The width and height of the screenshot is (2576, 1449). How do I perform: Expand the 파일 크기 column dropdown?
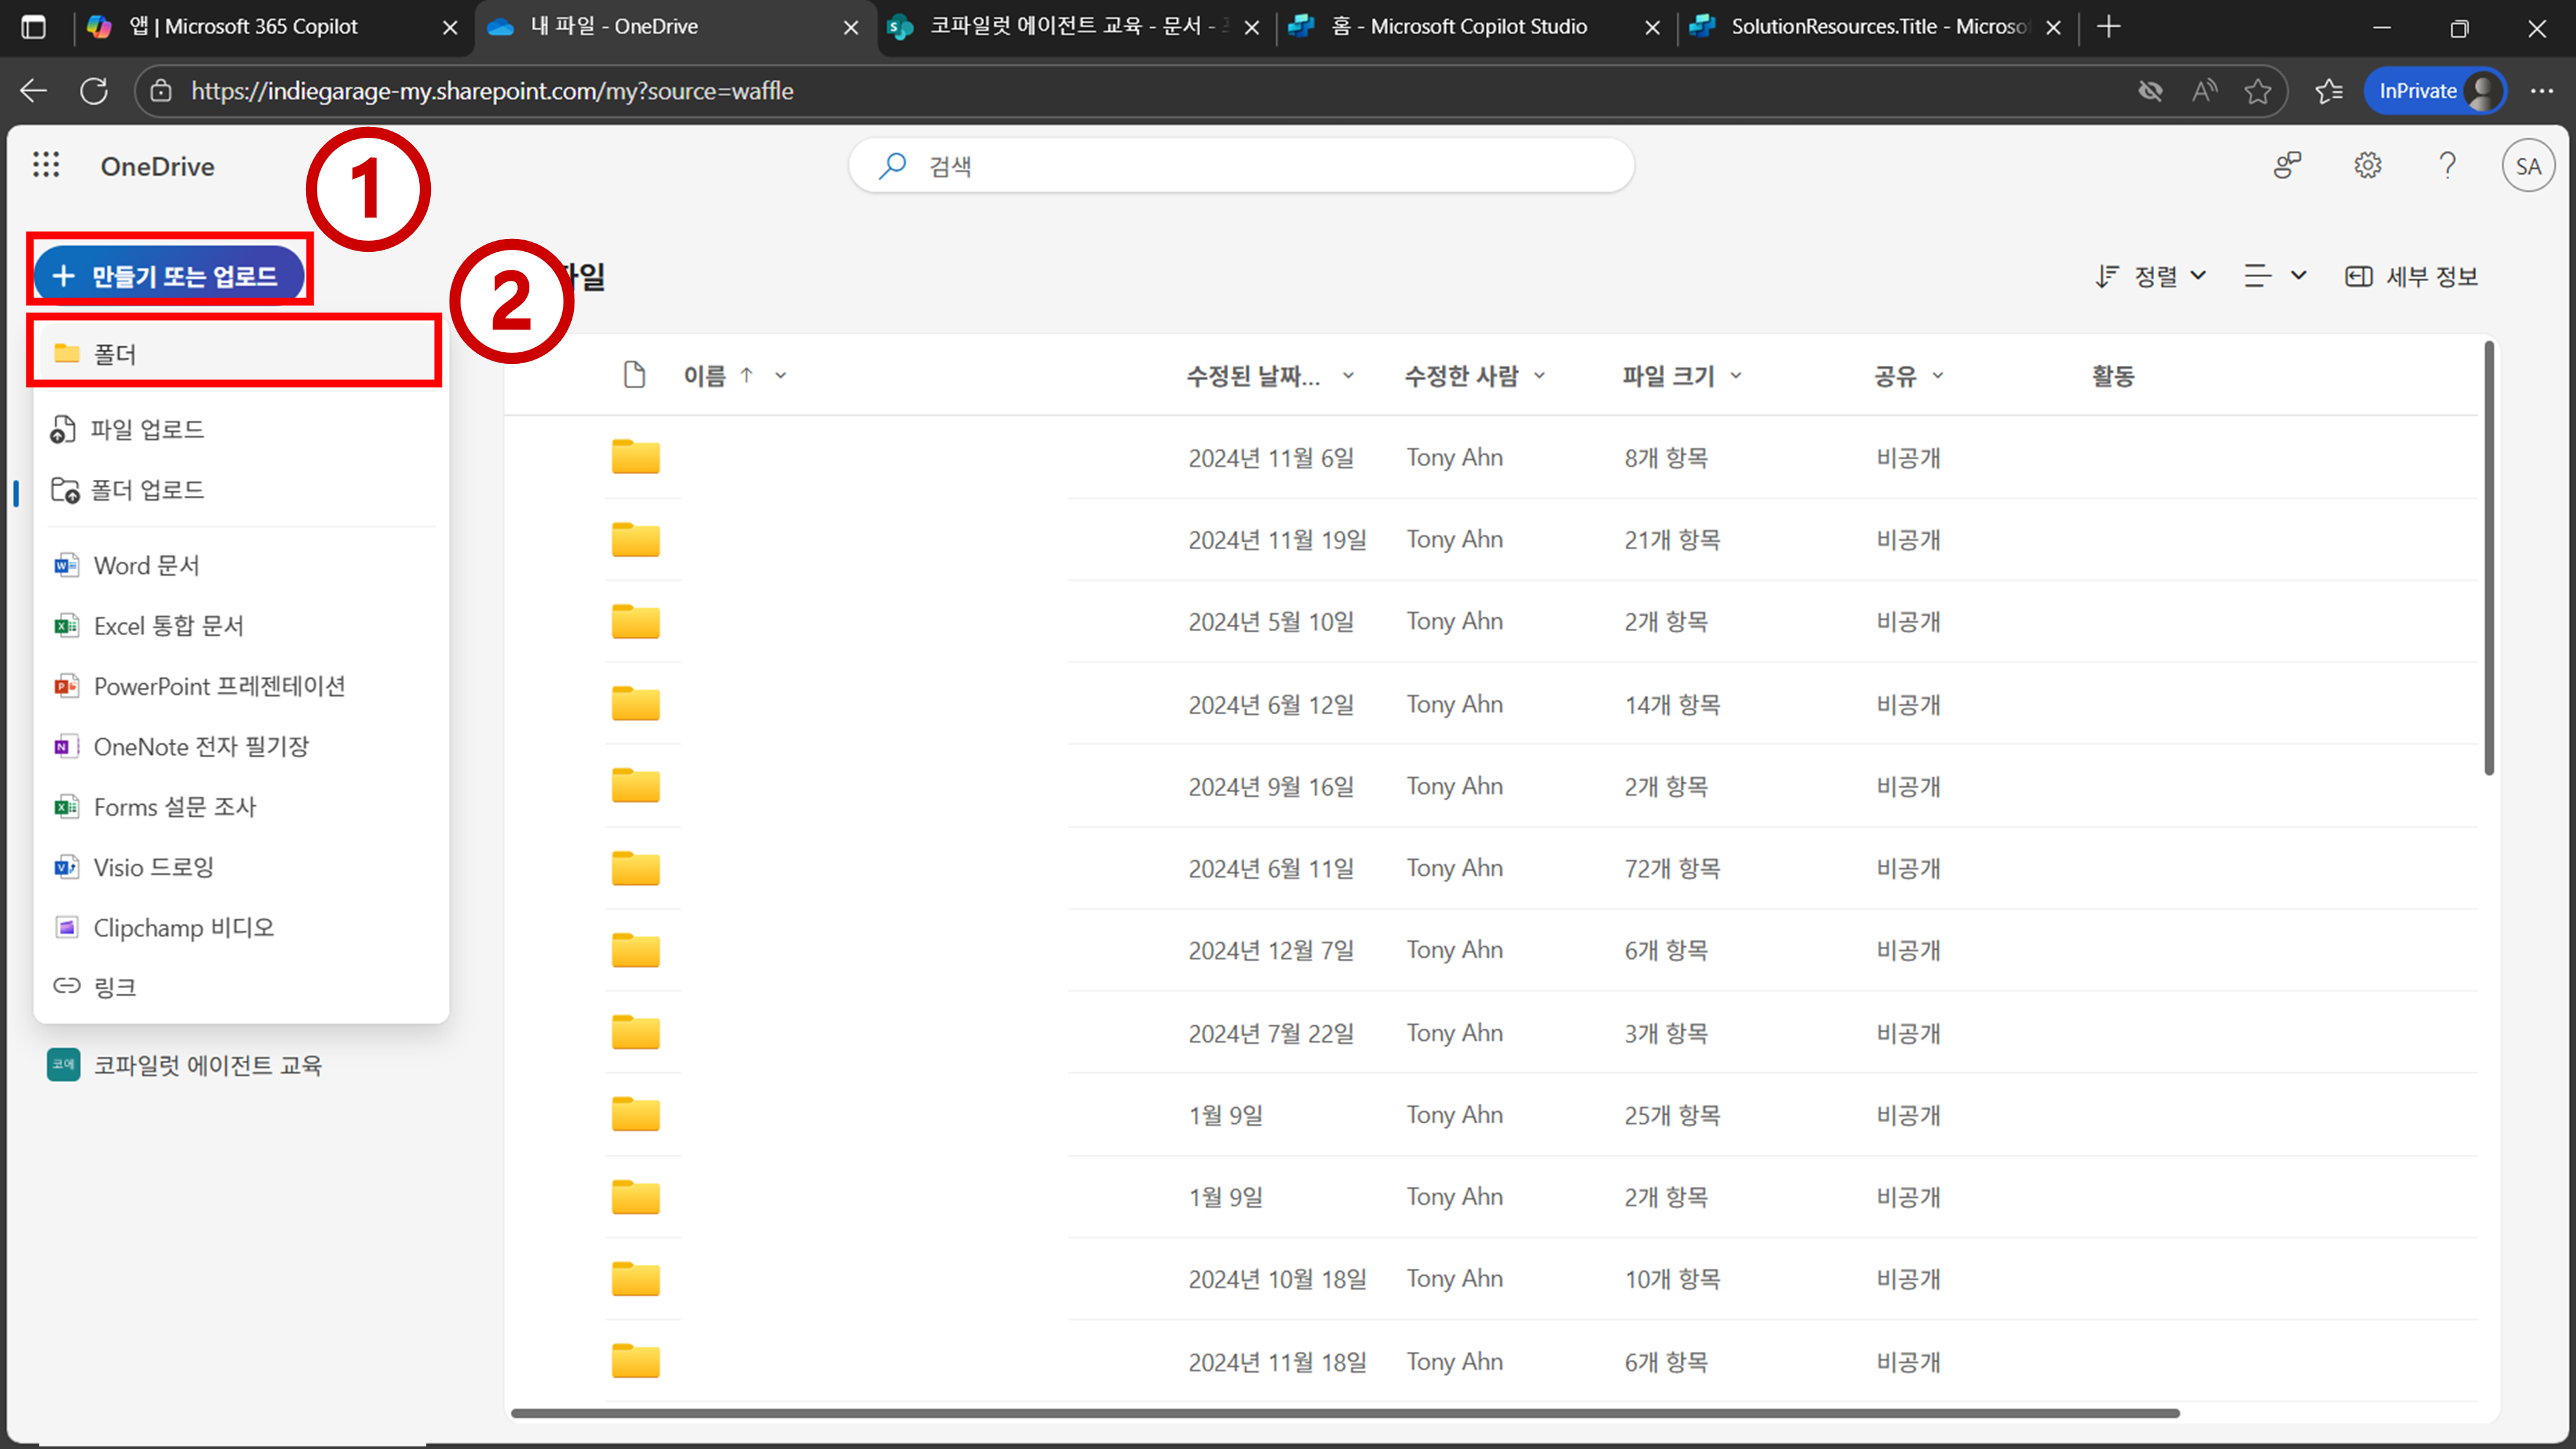point(1736,376)
